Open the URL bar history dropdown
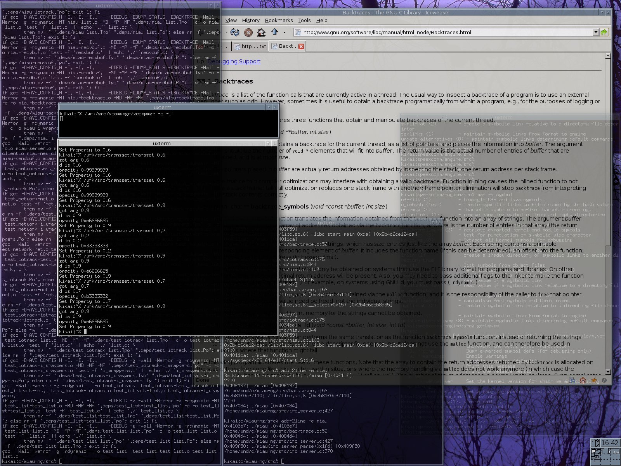 pyautogui.click(x=596, y=32)
